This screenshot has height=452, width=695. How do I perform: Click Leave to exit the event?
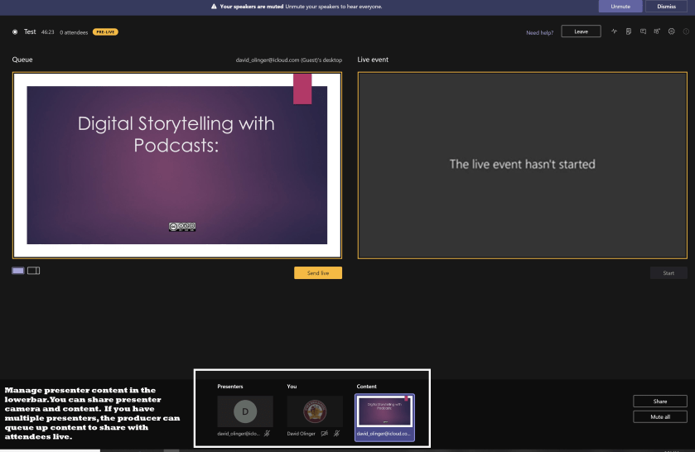(x=581, y=31)
